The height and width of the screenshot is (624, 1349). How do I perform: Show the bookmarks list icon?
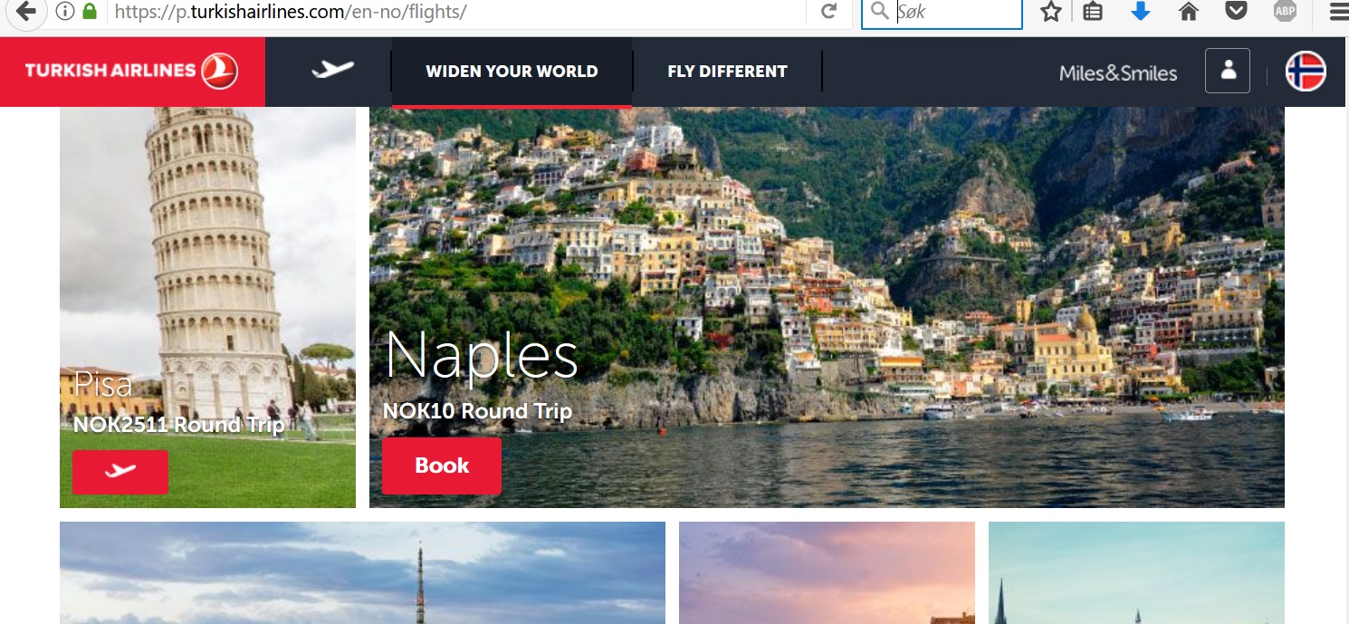click(1093, 12)
